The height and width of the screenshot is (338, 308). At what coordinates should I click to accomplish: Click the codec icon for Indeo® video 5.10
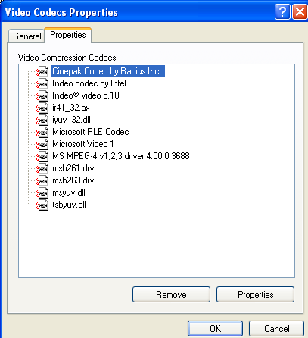click(x=42, y=96)
